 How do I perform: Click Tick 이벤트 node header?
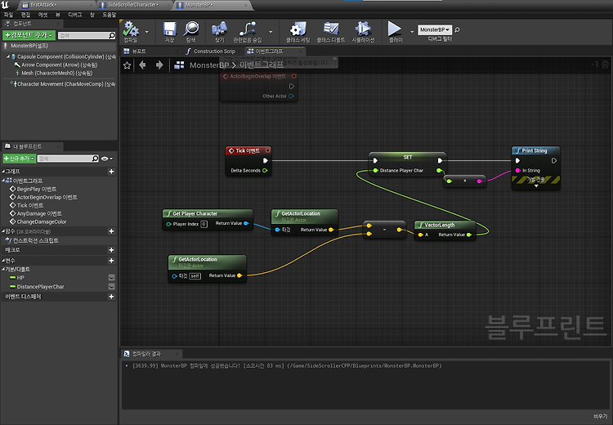(248, 150)
